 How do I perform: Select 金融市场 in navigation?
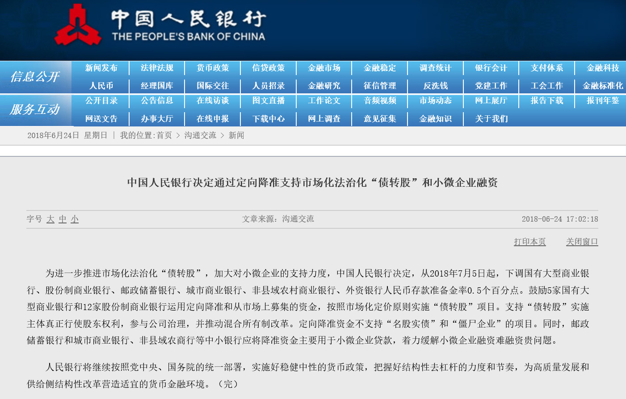click(x=324, y=68)
